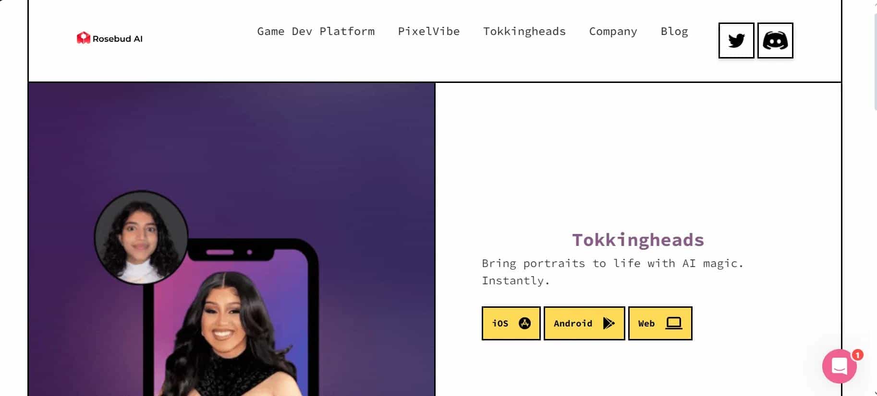Click the iOS text label on the yellow button

pos(500,323)
